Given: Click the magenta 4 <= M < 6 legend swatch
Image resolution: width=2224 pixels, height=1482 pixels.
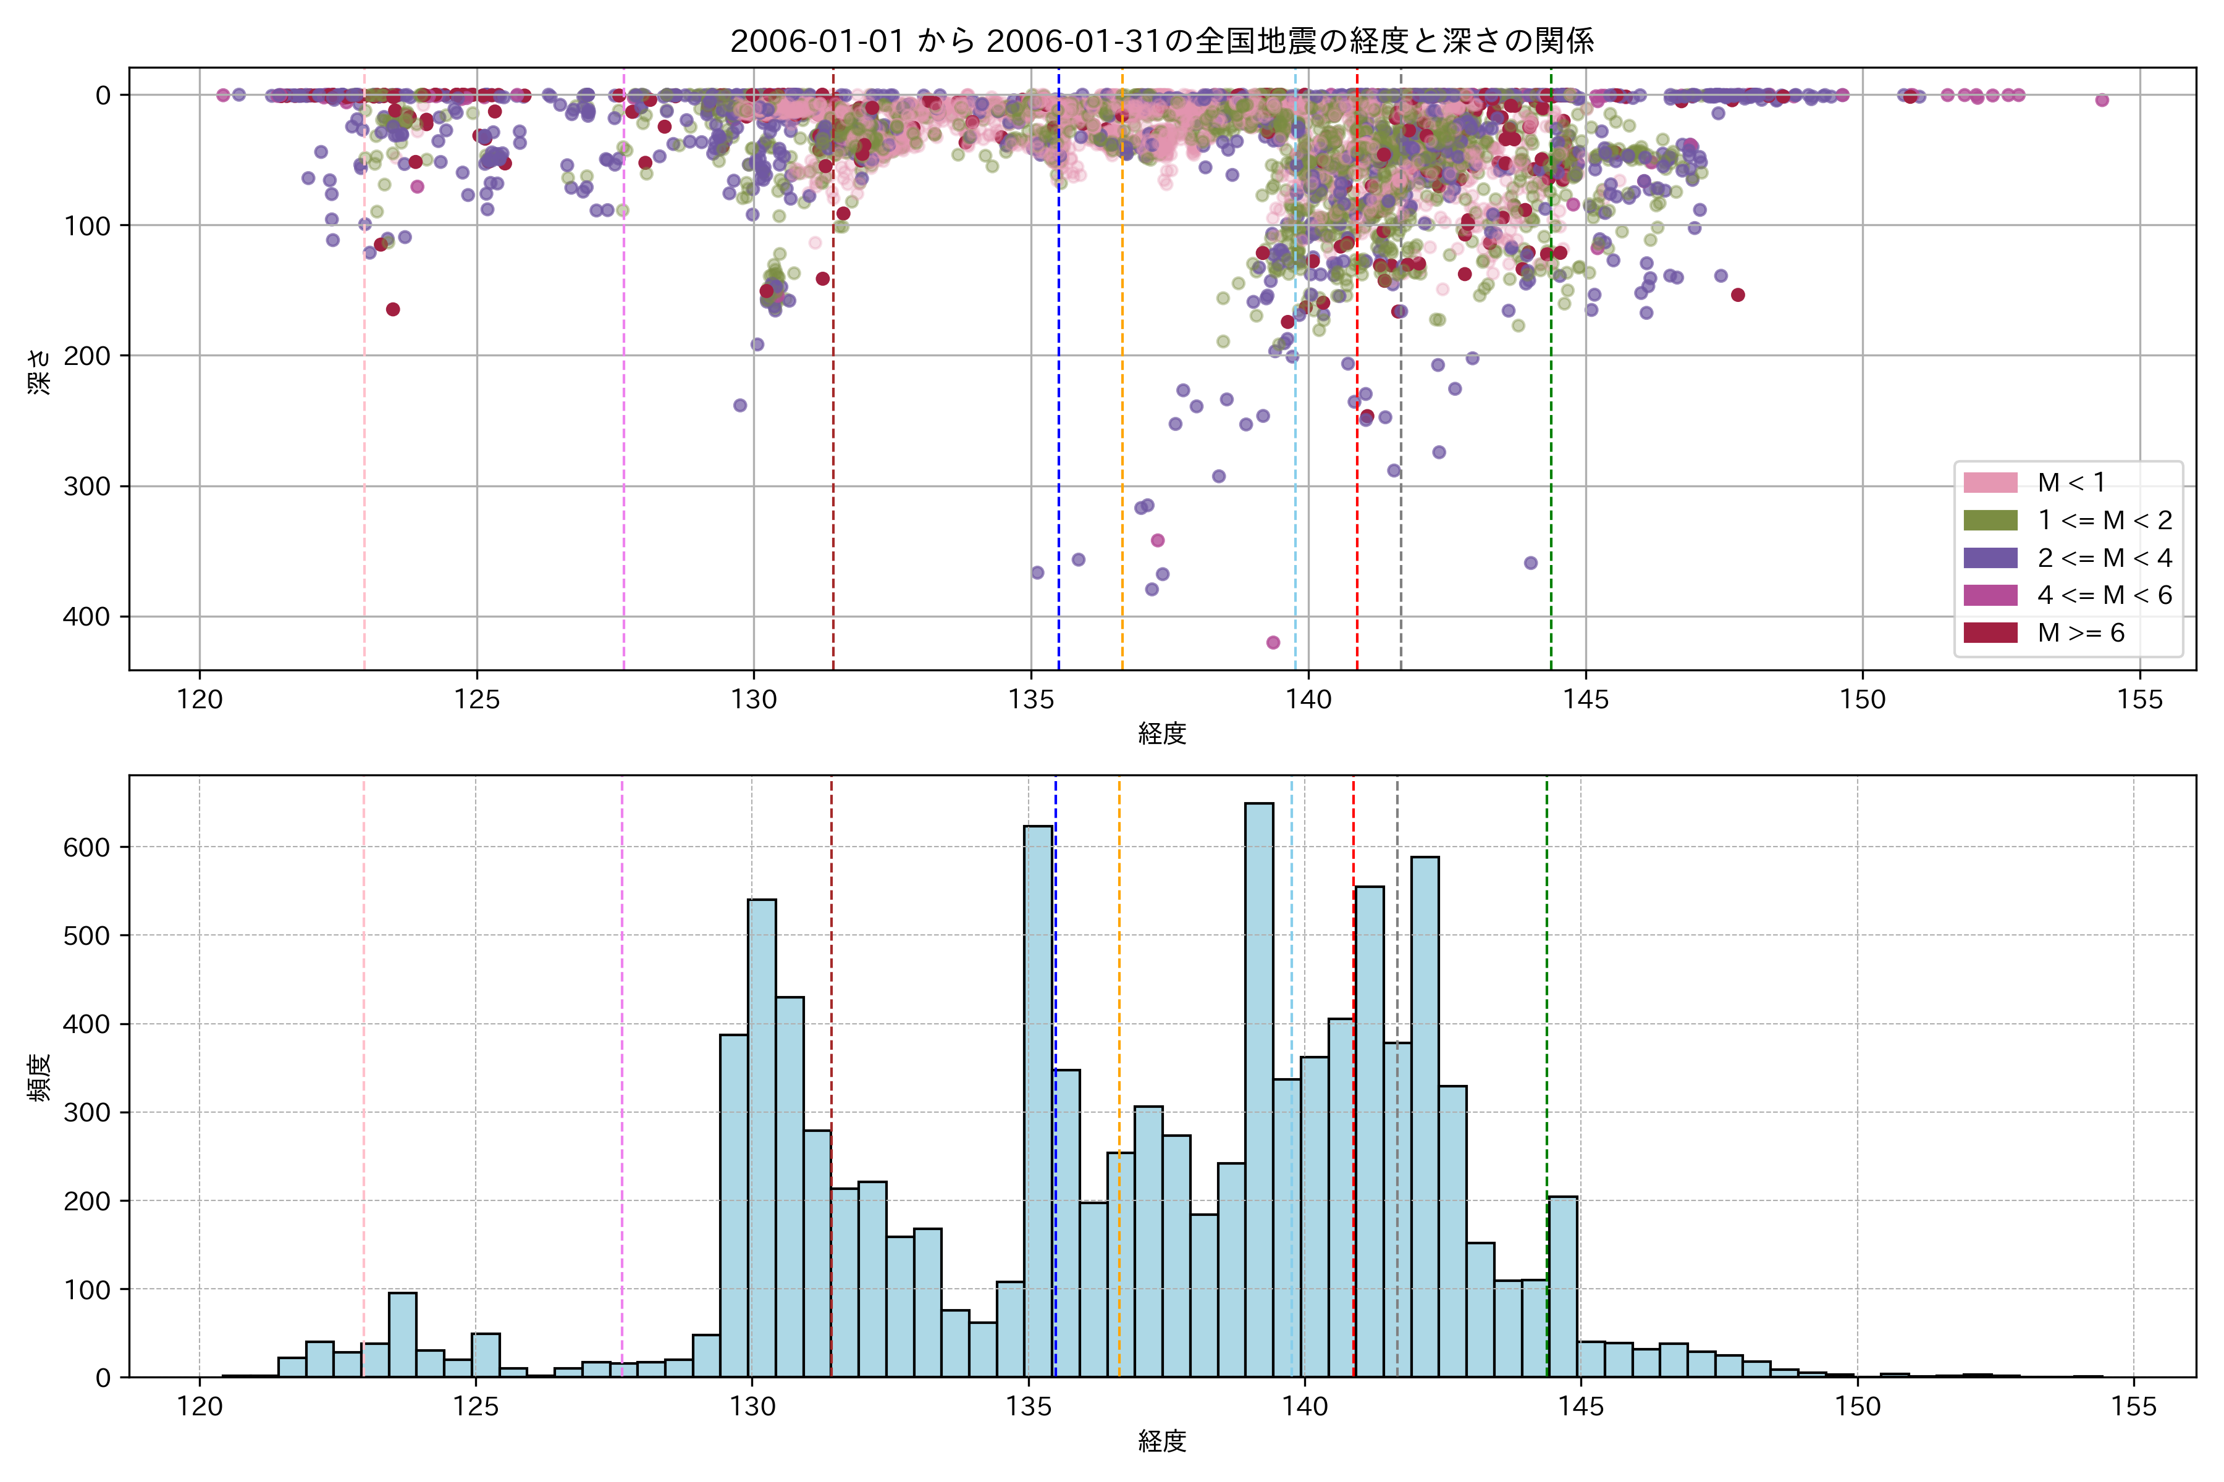Looking at the screenshot, I should (x=1989, y=595).
